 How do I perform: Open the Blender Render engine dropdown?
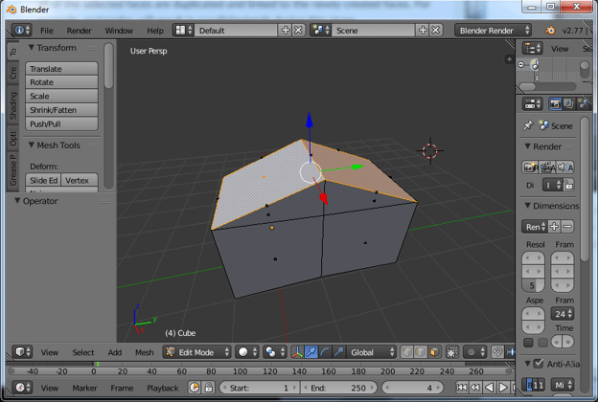click(x=494, y=31)
